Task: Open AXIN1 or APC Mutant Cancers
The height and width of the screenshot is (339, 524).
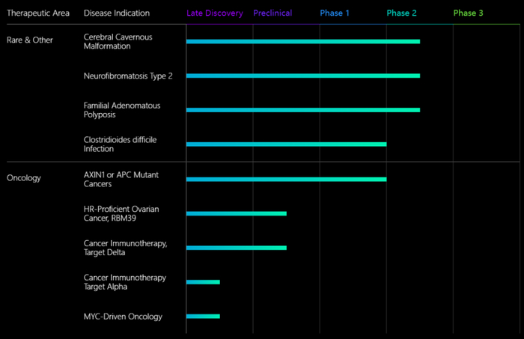Action: point(121,180)
